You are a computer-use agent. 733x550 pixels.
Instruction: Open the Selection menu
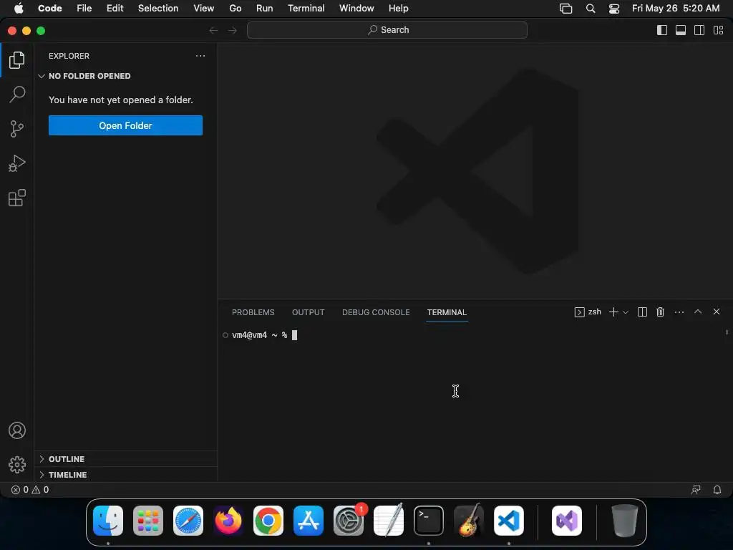pyautogui.click(x=158, y=9)
